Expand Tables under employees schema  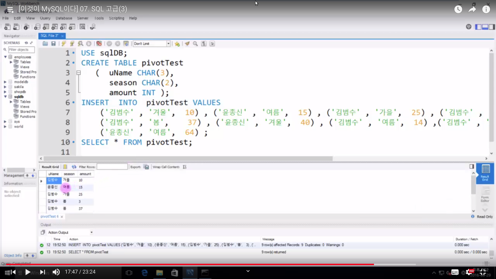point(11,62)
